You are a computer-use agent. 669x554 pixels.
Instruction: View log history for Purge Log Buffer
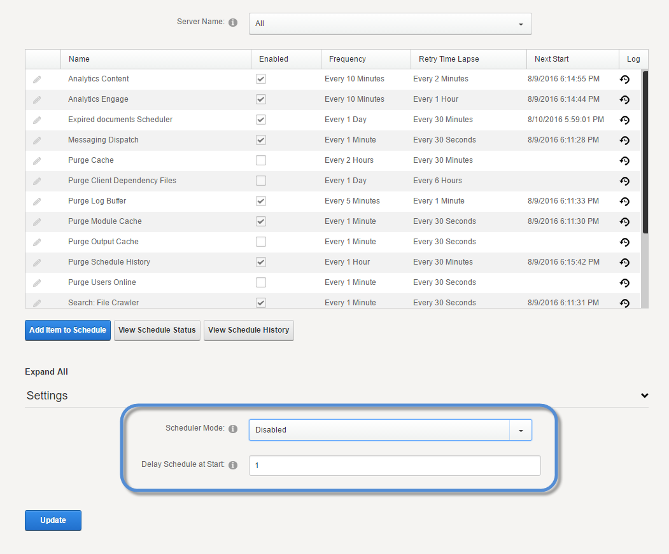(x=624, y=202)
